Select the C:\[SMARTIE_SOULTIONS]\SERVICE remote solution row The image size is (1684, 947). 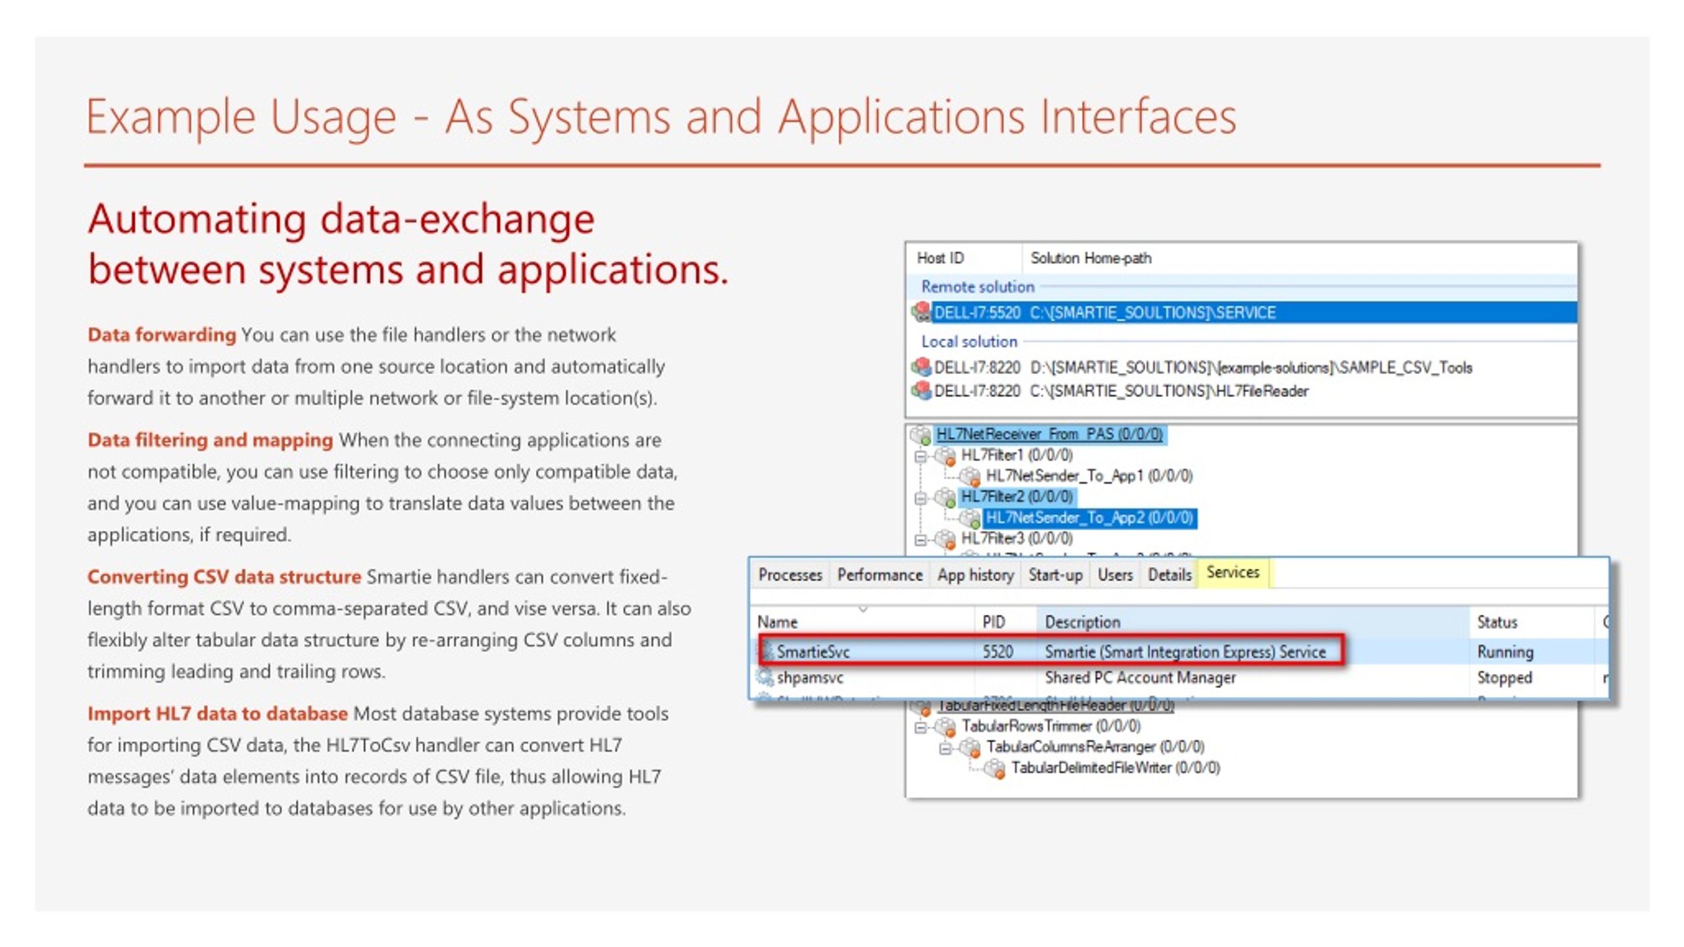coord(1243,312)
